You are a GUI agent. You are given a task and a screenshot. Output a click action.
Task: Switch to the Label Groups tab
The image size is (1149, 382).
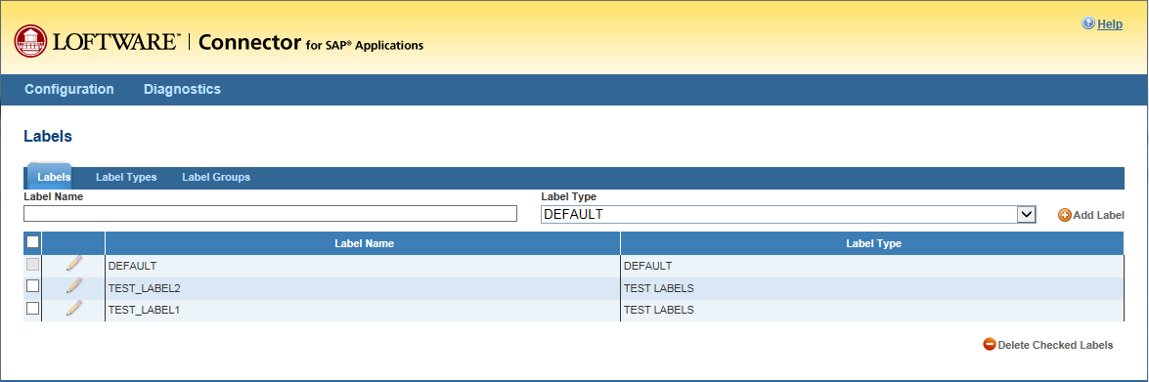216,177
